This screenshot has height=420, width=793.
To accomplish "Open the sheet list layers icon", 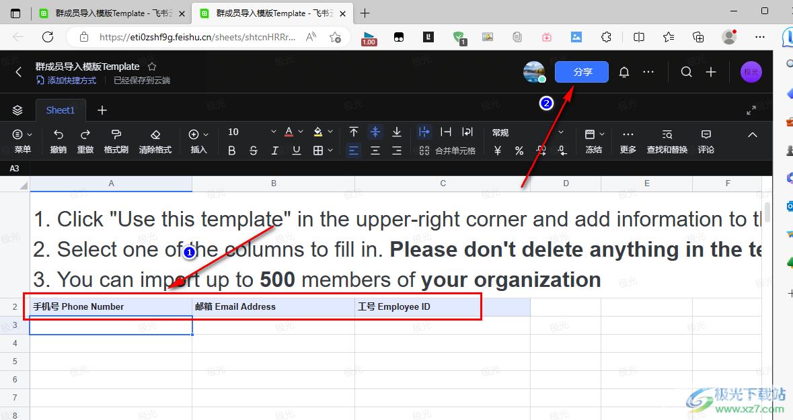I will 17,110.
